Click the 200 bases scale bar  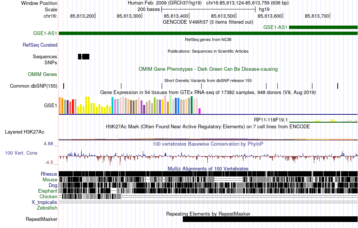coord(208,9)
